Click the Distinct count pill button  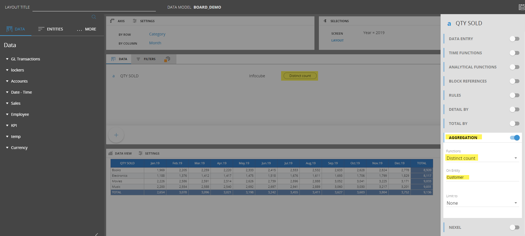tap(300, 76)
